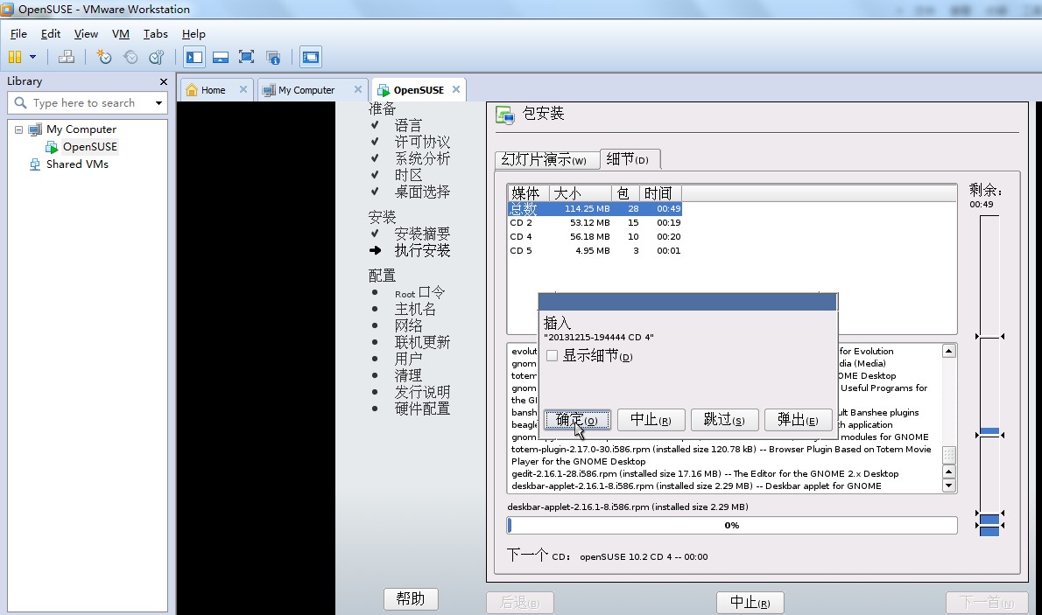Collapse the My Computer tree node

click(x=18, y=129)
